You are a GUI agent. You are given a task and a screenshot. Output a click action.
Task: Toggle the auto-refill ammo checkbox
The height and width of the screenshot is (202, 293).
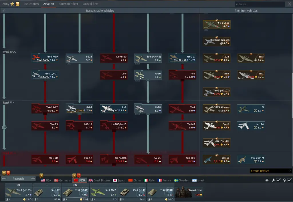point(290,180)
